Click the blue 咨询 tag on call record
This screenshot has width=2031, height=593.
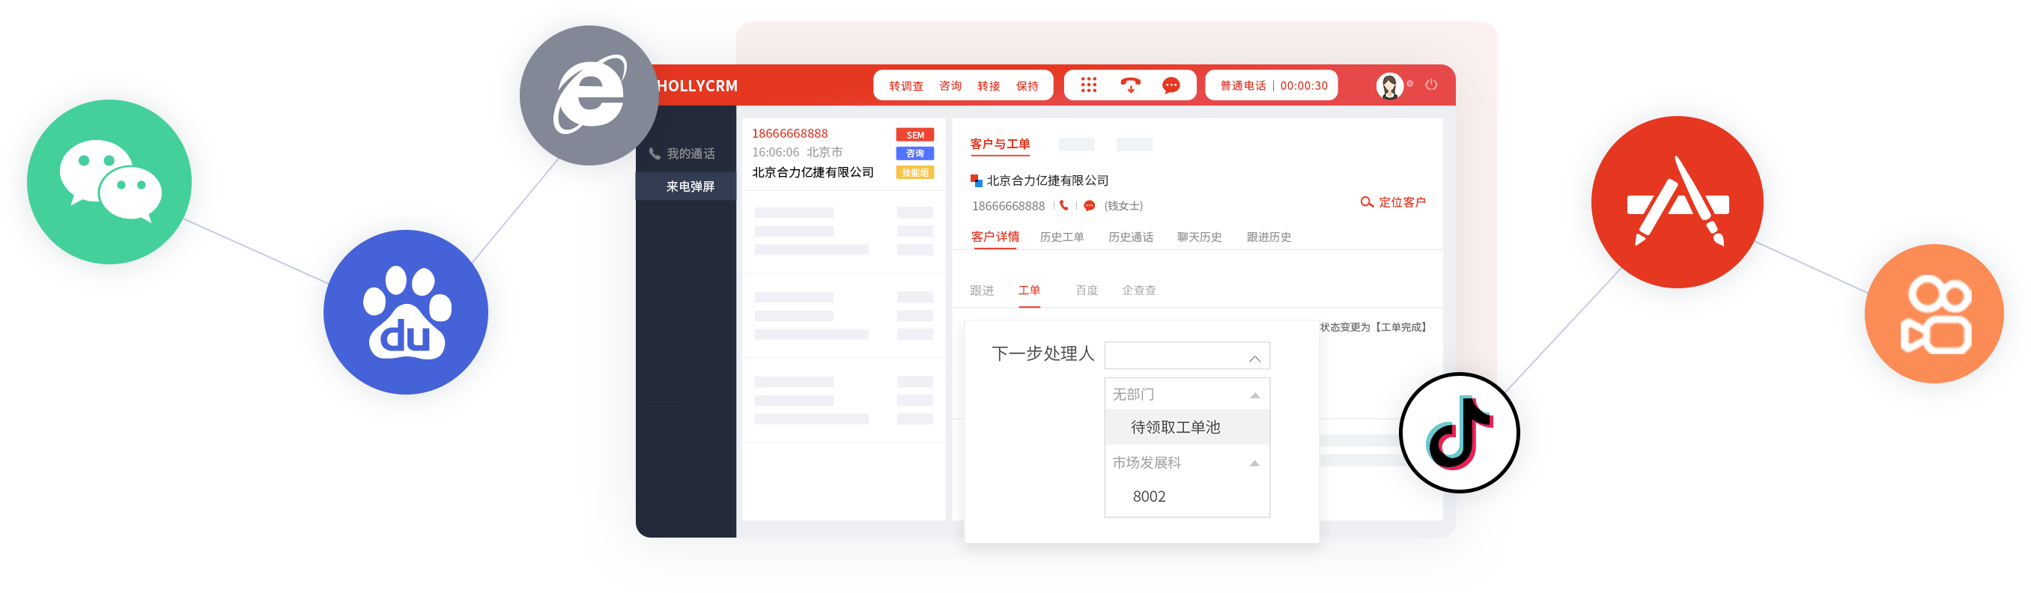click(914, 153)
